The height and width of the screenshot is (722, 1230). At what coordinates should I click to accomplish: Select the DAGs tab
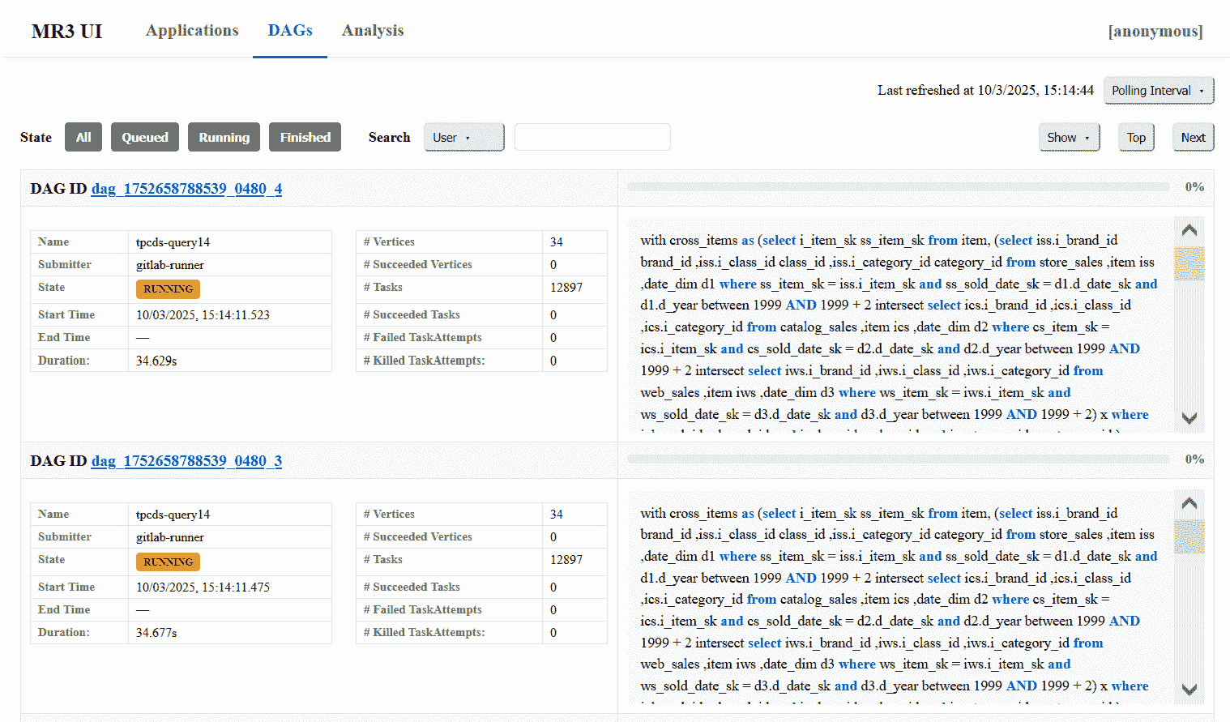290,31
